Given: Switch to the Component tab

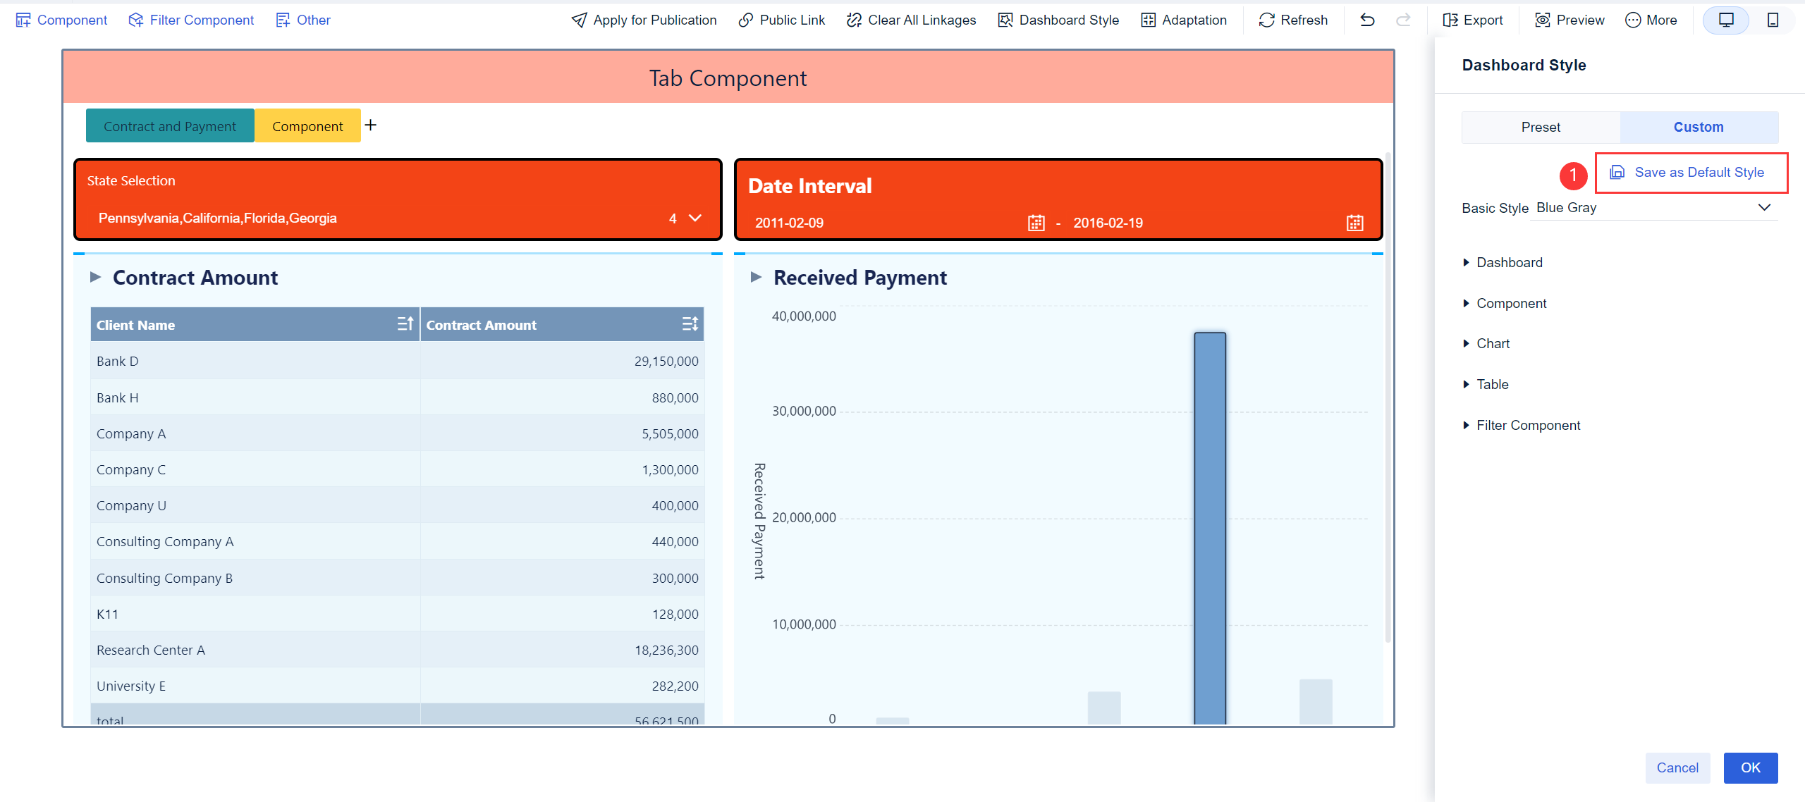Looking at the screenshot, I should click(x=307, y=125).
